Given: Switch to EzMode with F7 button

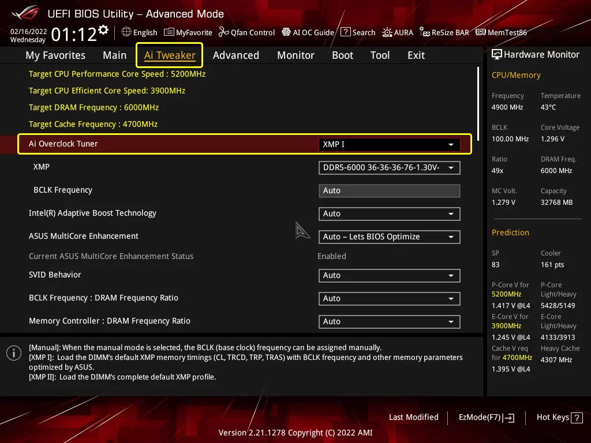Looking at the screenshot, I should point(486,417).
